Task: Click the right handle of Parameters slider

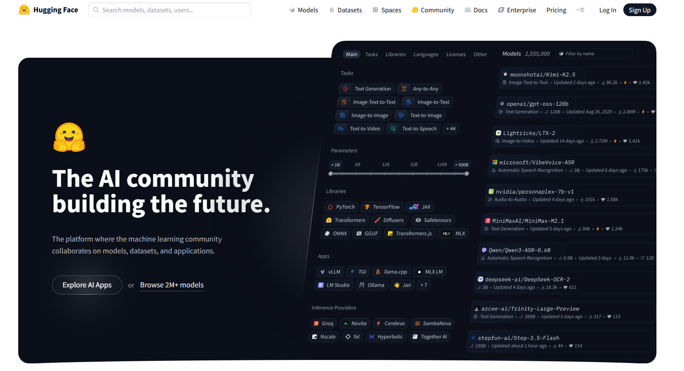Action: click(467, 174)
